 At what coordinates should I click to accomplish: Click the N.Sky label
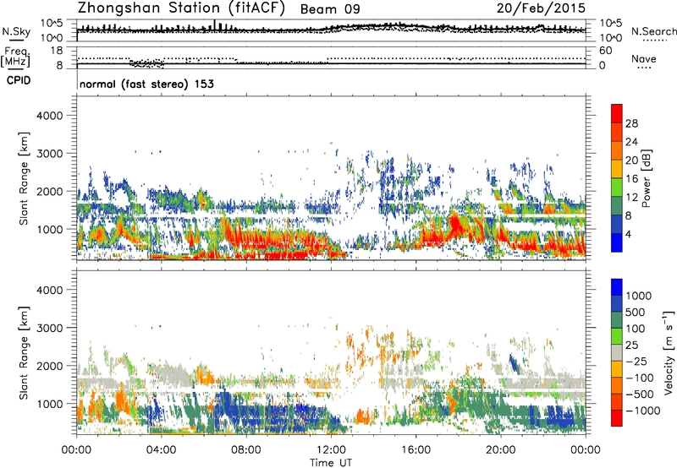point(16,31)
